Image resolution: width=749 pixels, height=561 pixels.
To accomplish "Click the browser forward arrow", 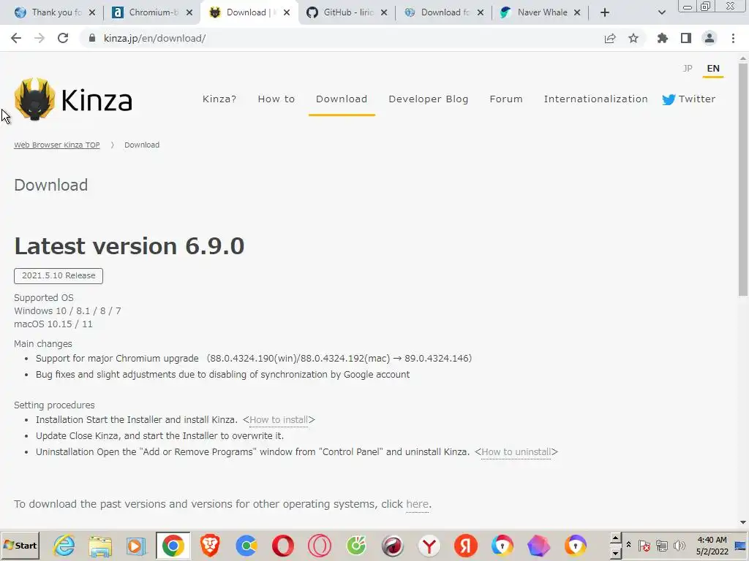I will [x=39, y=38].
